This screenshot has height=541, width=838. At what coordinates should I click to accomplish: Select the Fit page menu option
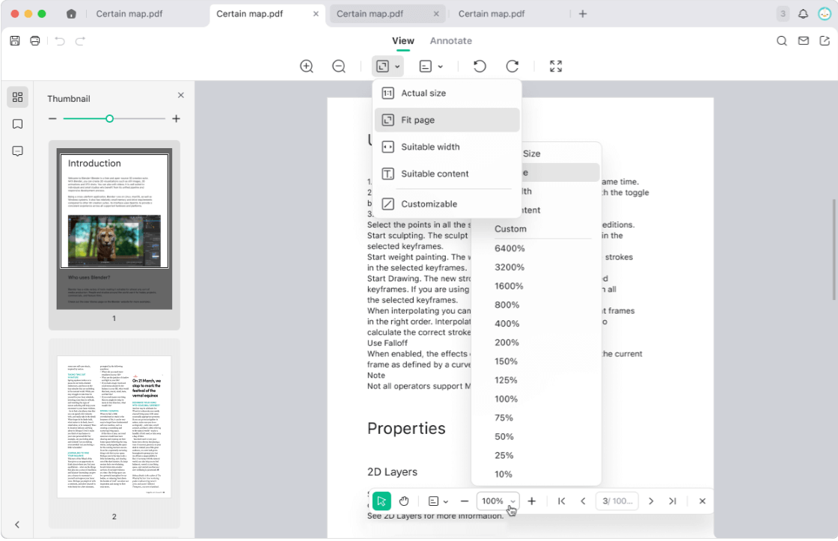pyautogui.click(x=447, y=120)
